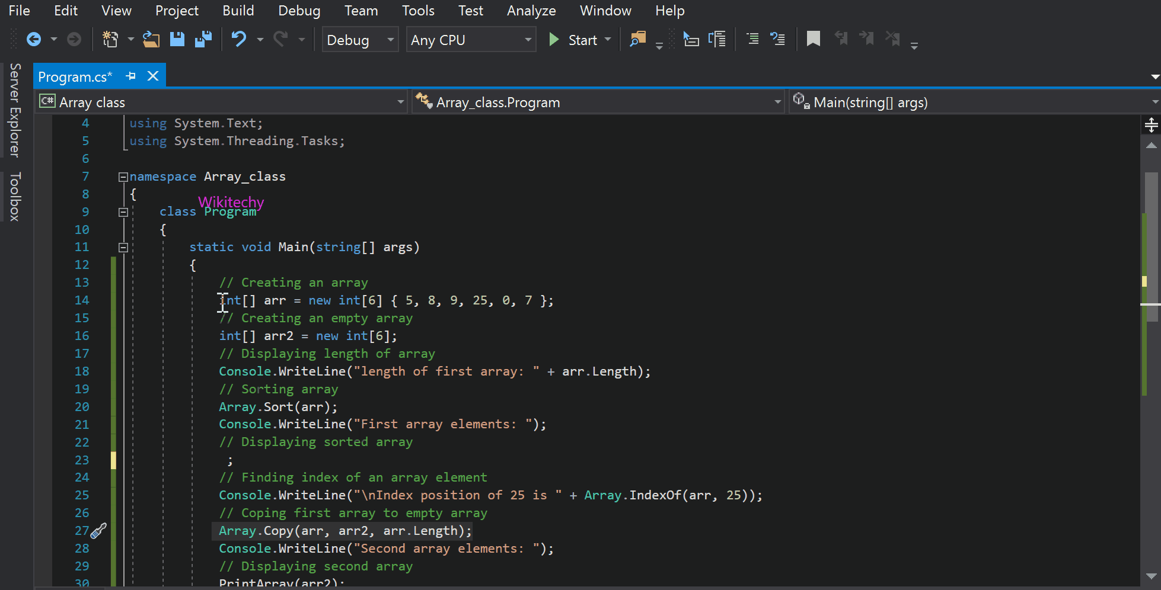Open the Window menu
Image resolution: width=1161 pixels, height=590 pixels.
click(605, 11)
